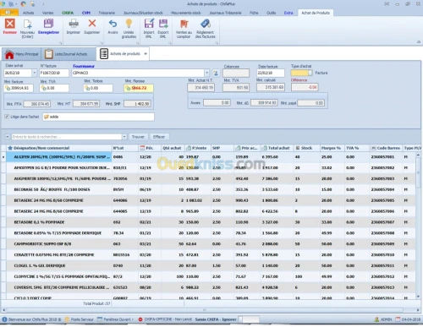Click the info icon in the status bar
Screen dimensions: 423x327
(4, 319)
